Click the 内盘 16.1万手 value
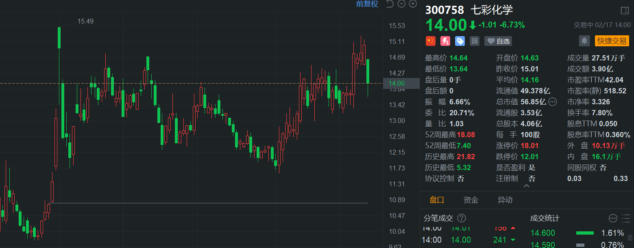This screenshot has height=248, width=634. (x=607, y=157)
